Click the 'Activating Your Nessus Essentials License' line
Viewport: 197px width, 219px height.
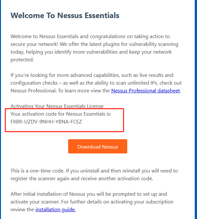click(57, 106)
